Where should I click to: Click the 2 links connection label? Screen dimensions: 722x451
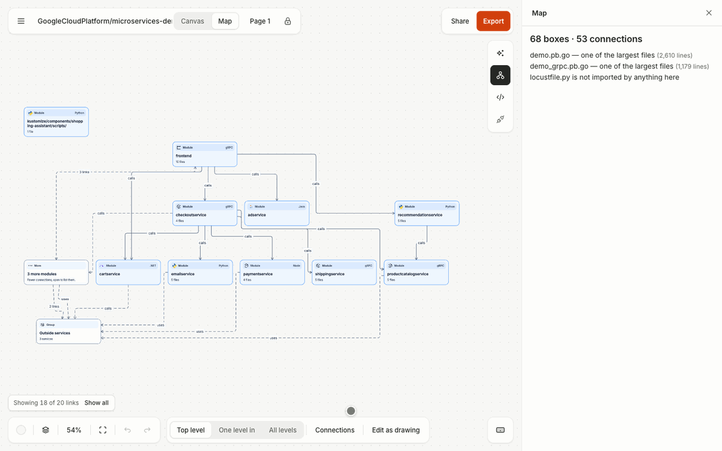[55, 306]
